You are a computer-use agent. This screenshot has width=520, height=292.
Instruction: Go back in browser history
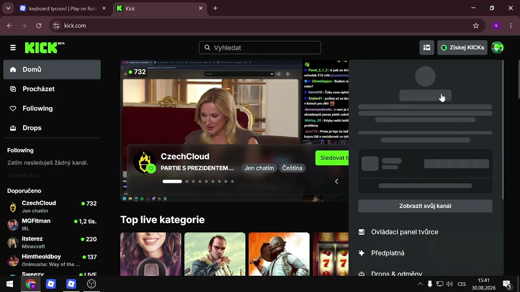(x=10, y=26)
